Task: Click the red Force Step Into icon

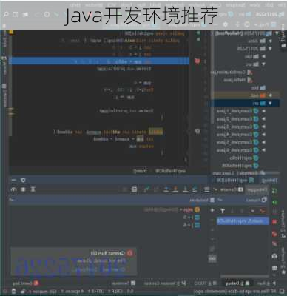Action: coord(175,189)
